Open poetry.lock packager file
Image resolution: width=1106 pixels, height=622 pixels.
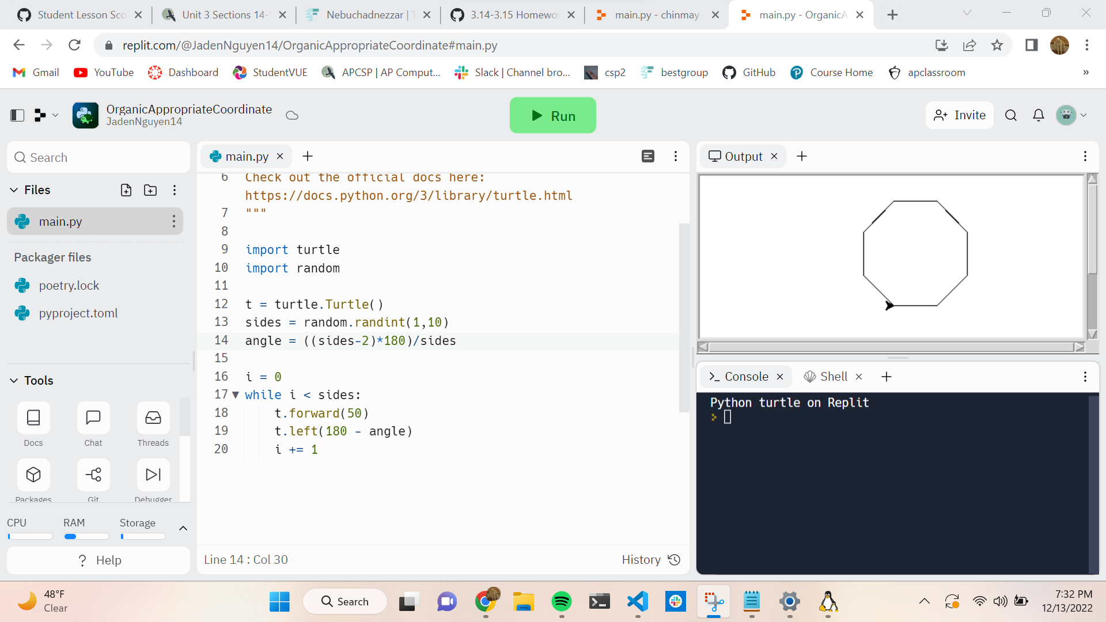point(69,285)
